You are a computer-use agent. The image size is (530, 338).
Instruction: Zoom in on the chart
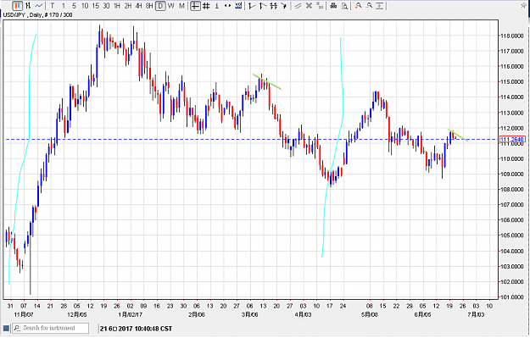[x=359, y=6]
